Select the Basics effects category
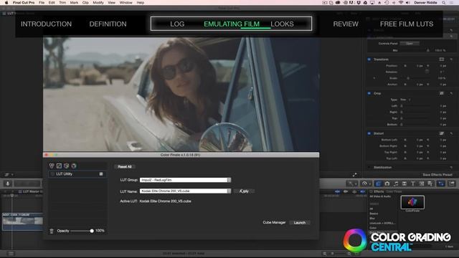 click(374, 214)
